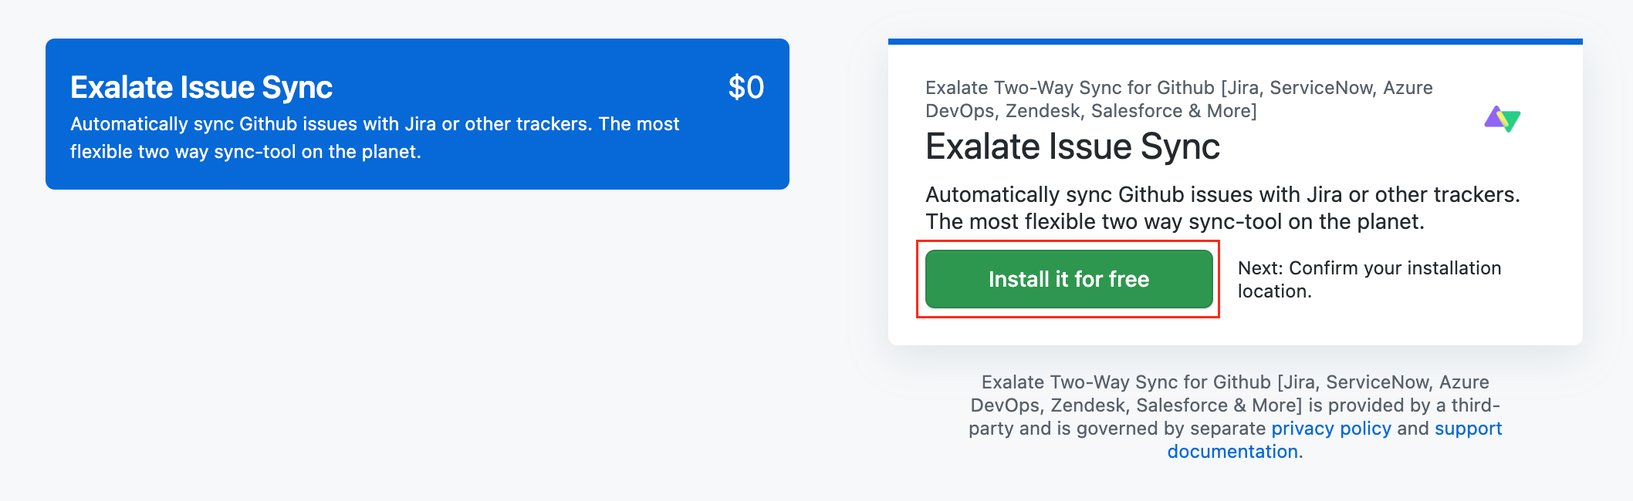Click the word 'and' between the two notice links
This screenshot has height=501, width=1633.
coord(1412,429)
